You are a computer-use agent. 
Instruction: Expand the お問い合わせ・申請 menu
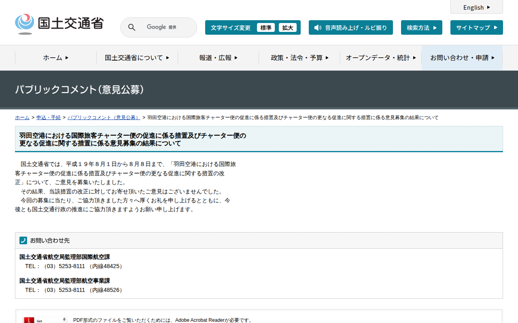pos(462,58)
